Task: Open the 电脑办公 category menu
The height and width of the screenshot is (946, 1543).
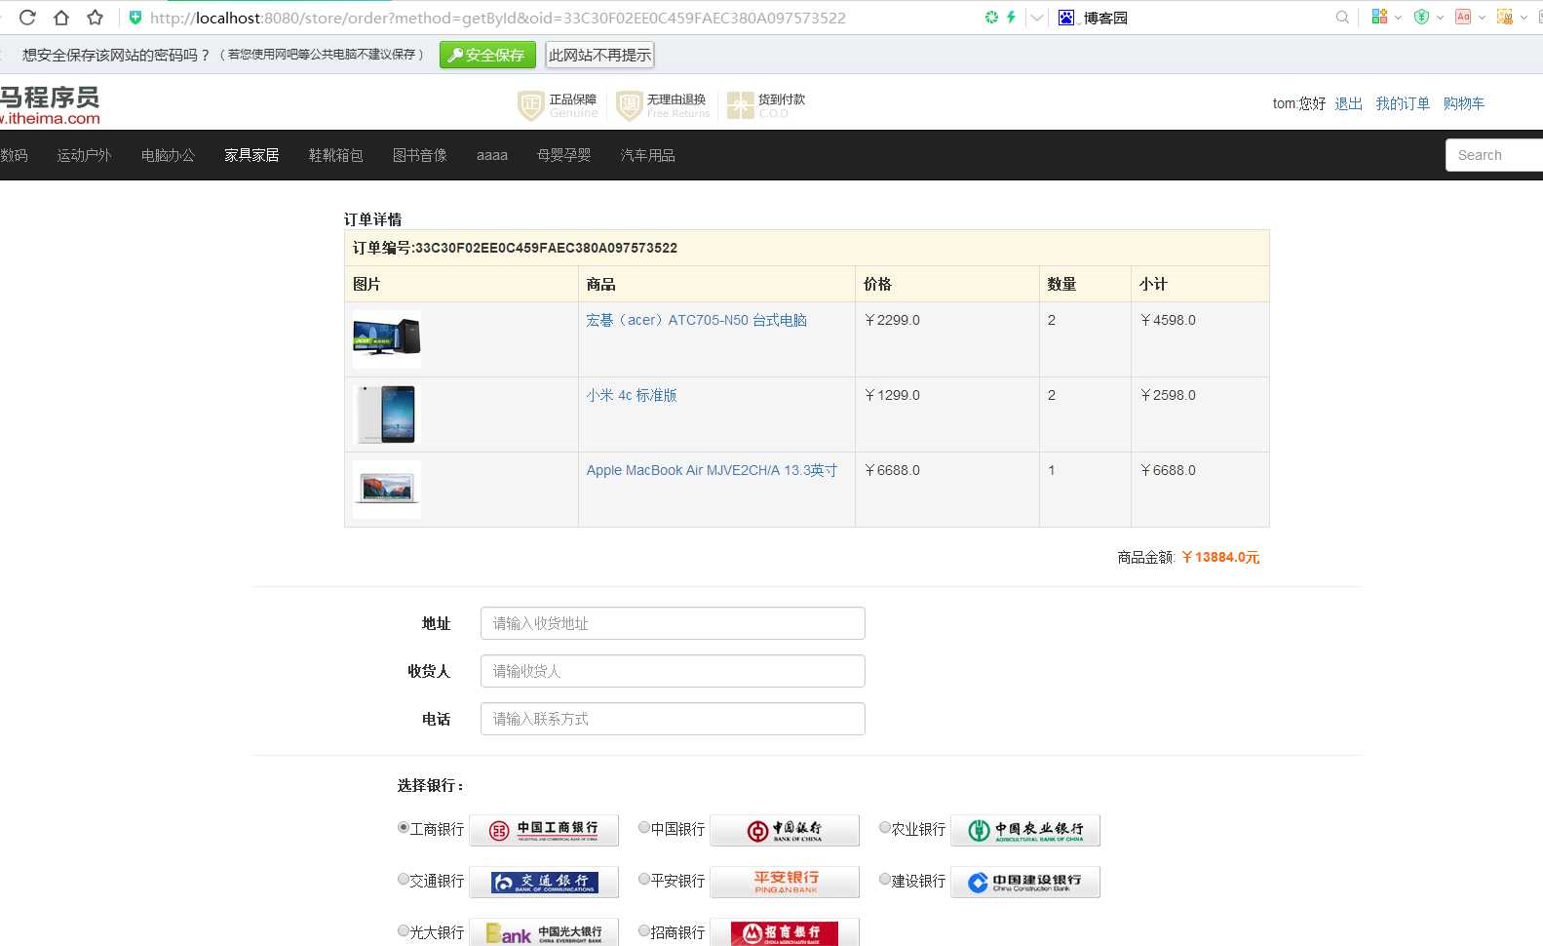Action: click(x=168, y=155)
